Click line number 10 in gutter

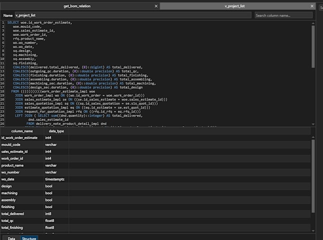coord(2,59)
